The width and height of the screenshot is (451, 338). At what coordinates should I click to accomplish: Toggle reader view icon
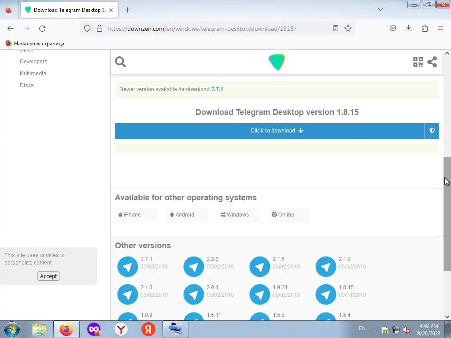coord(335,28)
